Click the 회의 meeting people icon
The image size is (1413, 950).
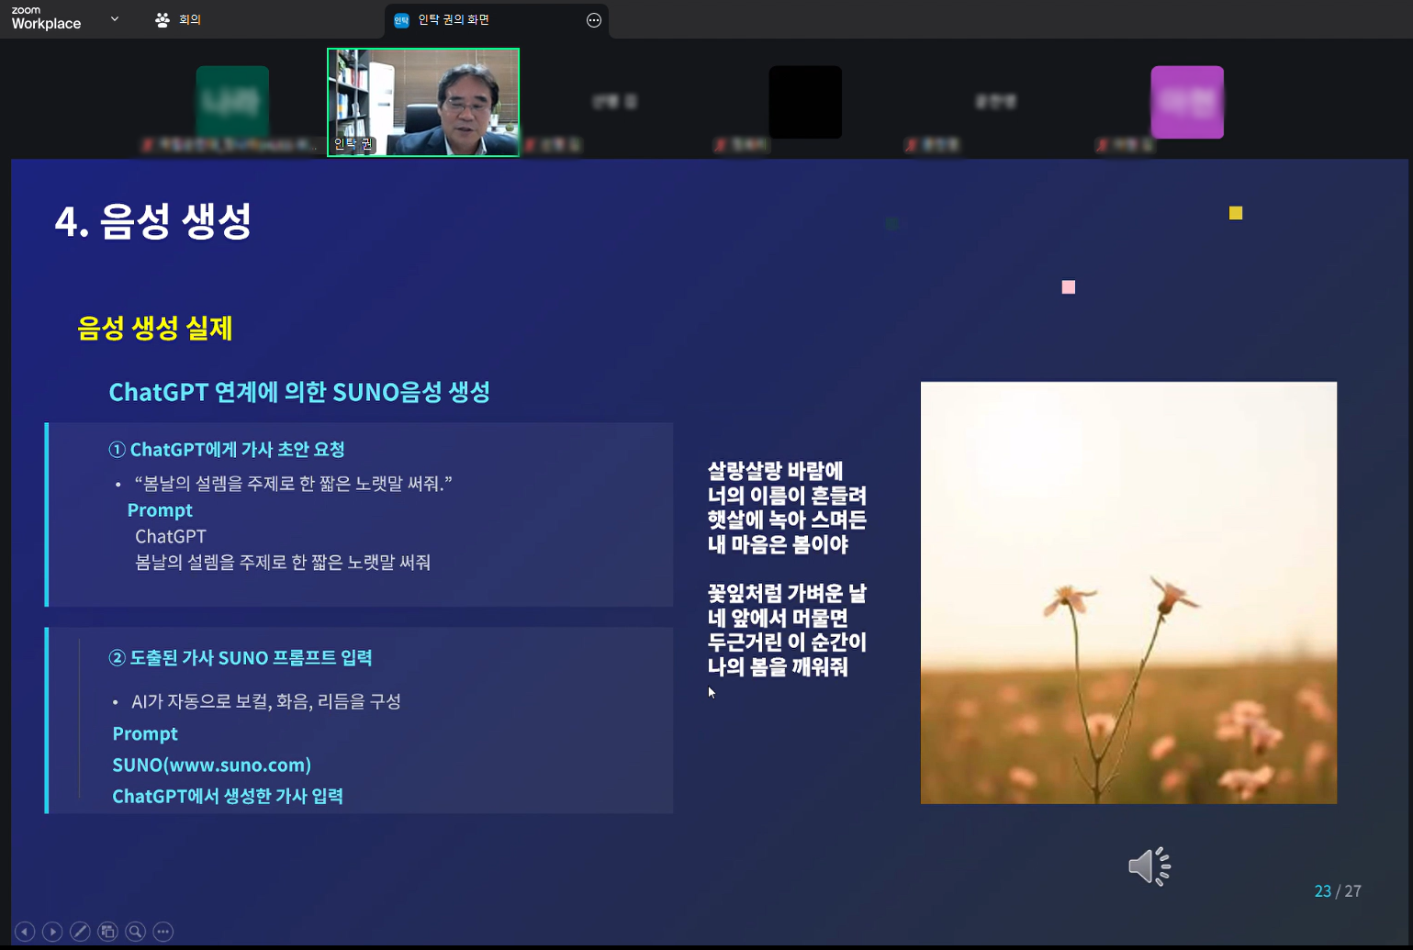point(163,20)
